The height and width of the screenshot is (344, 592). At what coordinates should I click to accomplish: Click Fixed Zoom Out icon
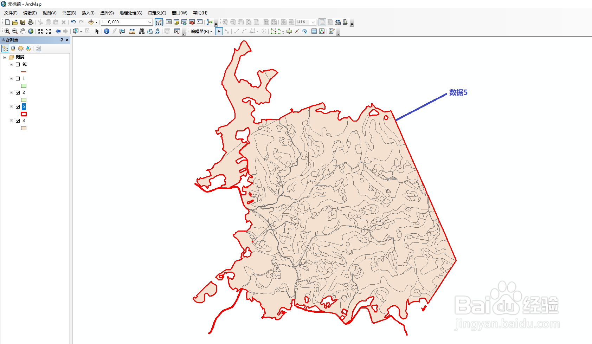(48, 31)
